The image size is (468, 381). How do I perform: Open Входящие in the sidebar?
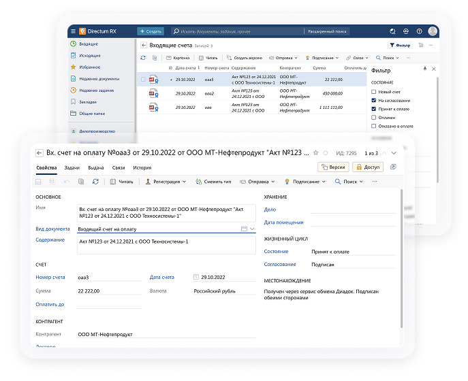(x=89, y=44)
